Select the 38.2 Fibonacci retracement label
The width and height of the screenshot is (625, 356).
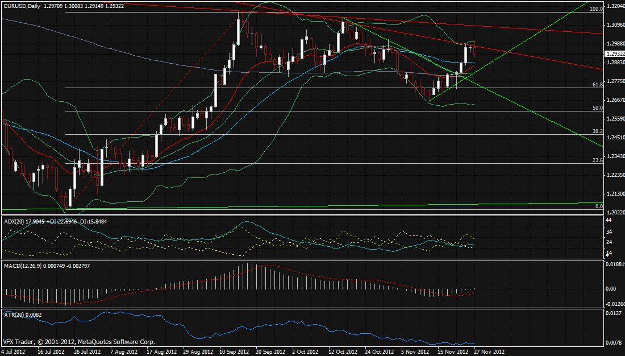click(x=597, y=131)
